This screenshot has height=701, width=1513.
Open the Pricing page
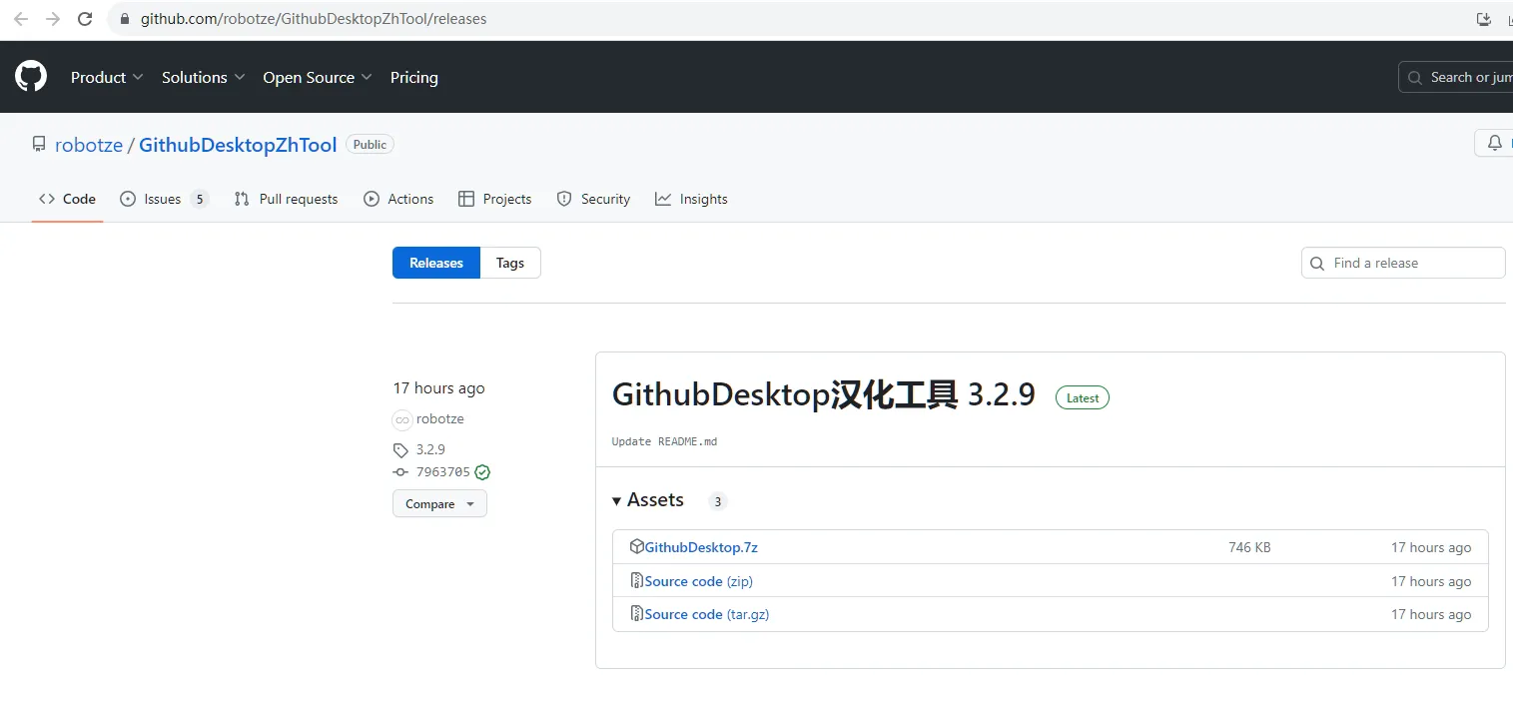click(414, 77)
